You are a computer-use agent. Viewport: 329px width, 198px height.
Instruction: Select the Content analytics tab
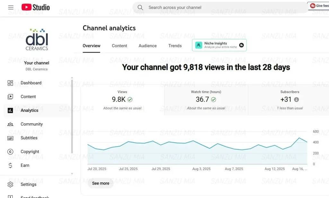click(x=119, y=45)
